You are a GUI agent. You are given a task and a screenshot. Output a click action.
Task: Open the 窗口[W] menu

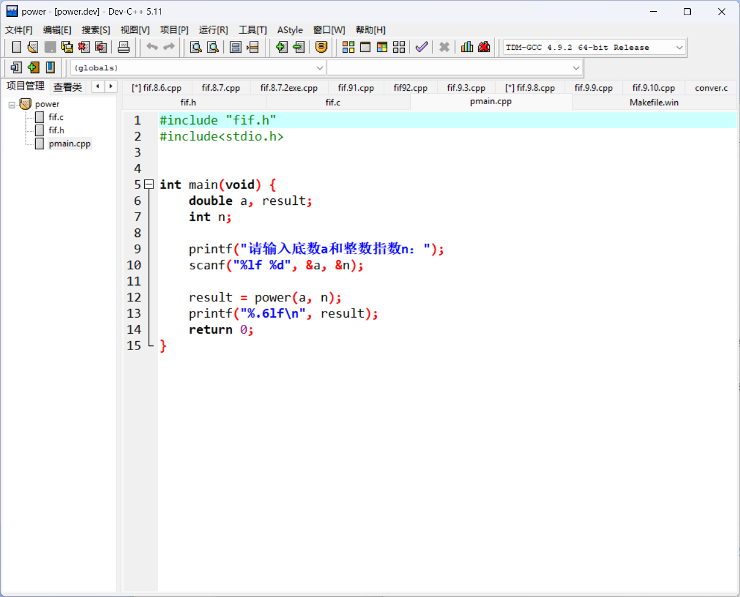click(x=329, y=30)
